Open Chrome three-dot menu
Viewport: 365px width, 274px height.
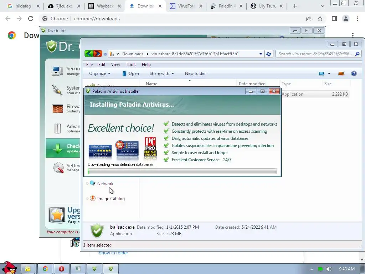tap(357, 19)
